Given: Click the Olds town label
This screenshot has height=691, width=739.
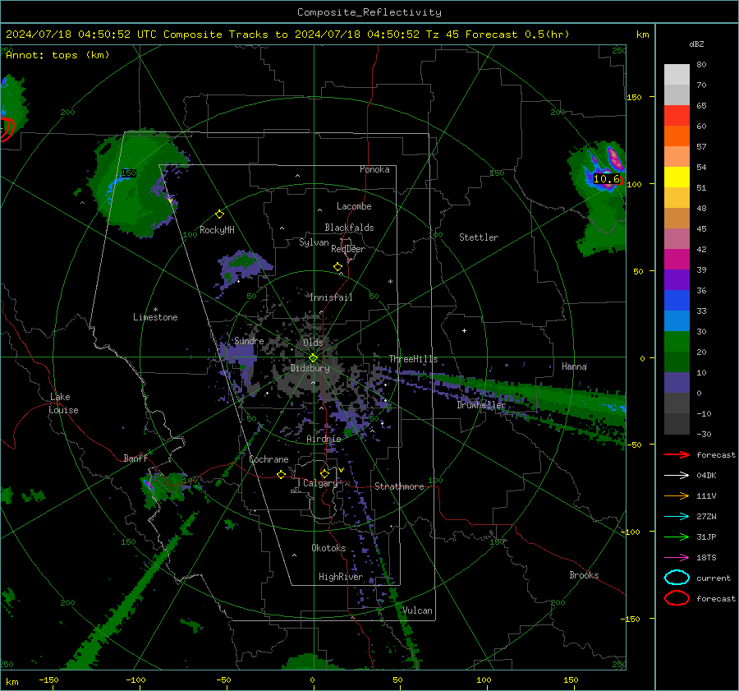Looking at the screenshot, I should tap(313, 343).
